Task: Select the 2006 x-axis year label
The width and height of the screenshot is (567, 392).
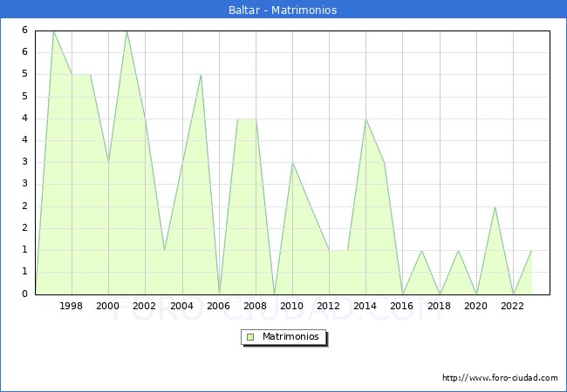Action: (219, 306)
